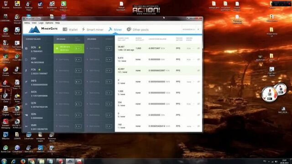292x164 pixels.
Task: Click the CPU gauge desktop gadget
Action: click(269, 94)
